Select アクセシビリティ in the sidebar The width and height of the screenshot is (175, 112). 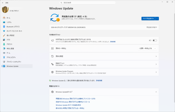[x=17, y=57]
